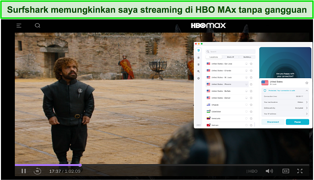The width and height of the screenshot is (314, 180).
Task: Select Vietnam in the server list
Action: tap(227, 125)
